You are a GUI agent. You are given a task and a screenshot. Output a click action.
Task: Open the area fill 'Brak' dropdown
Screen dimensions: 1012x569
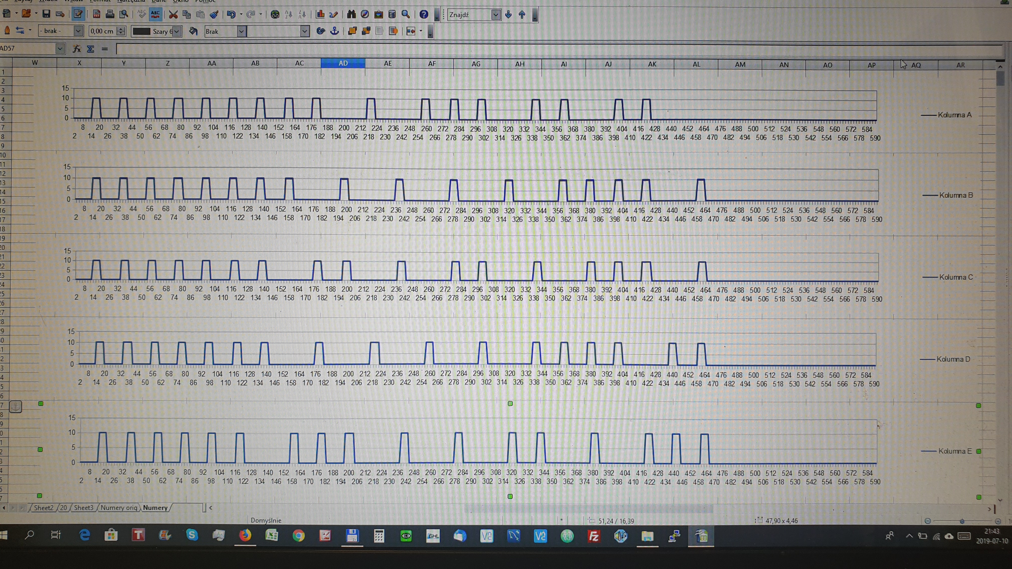241,31
